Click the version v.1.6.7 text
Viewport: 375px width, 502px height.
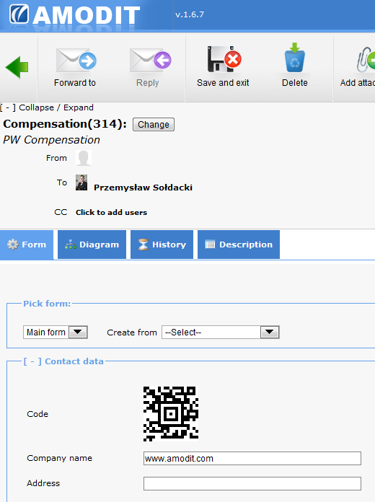pos(190,14)
